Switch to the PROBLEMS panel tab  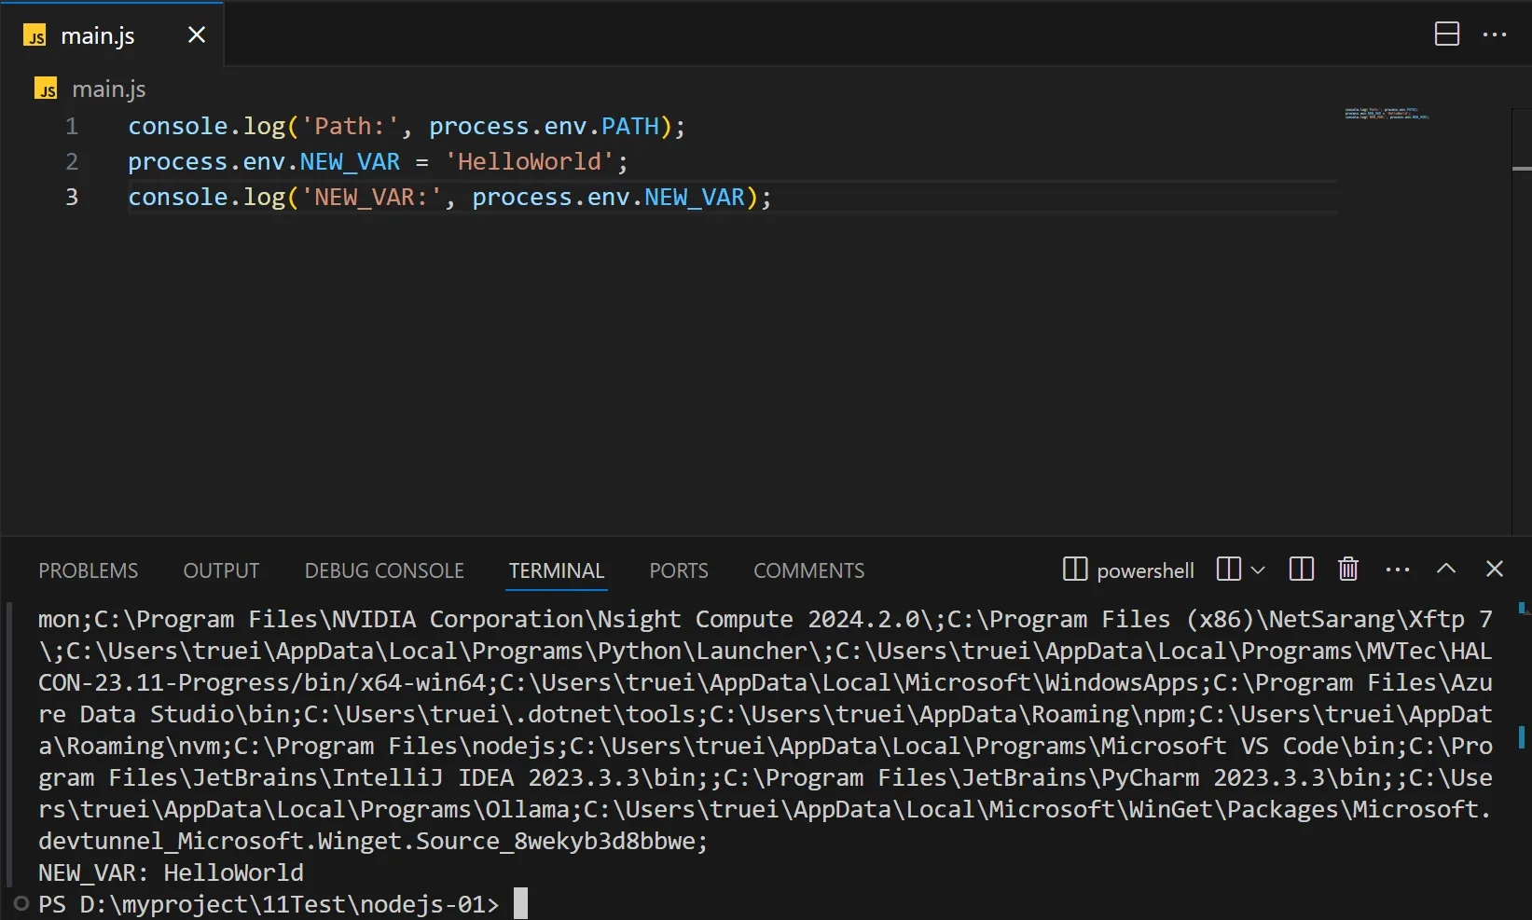pos(89,570)
